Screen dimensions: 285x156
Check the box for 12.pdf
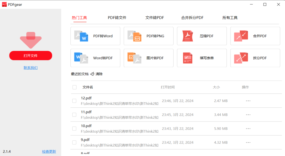[74, 101]
